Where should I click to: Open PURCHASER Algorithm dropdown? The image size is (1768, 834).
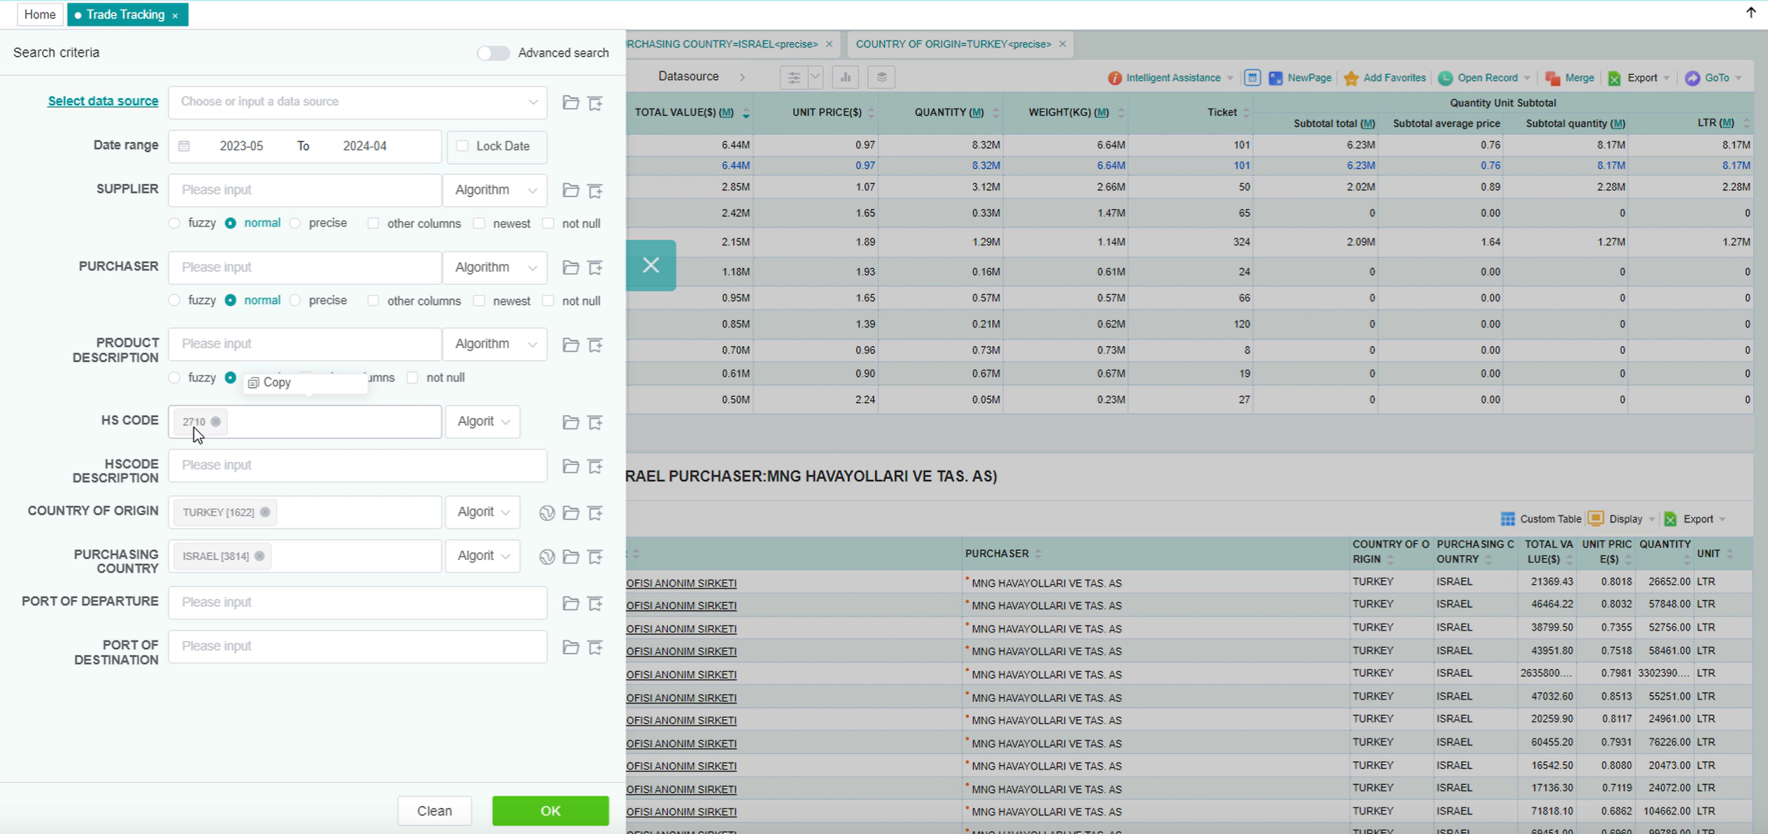pyautogui.click(x=495, y=267)
